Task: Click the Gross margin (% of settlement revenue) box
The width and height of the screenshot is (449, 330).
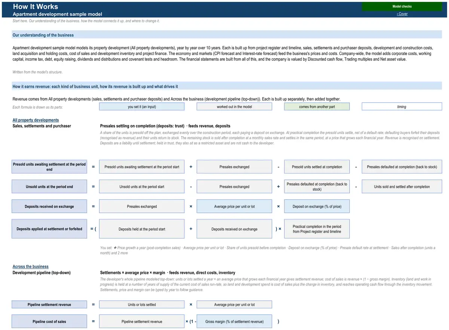Action: 234,321
